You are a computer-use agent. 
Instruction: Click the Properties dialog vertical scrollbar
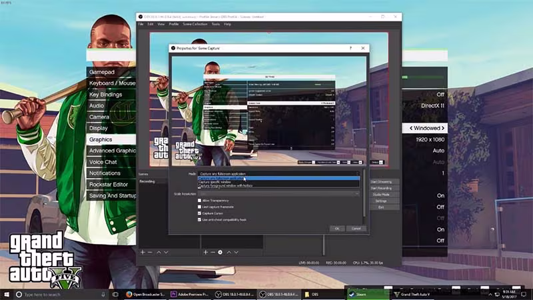(364, 193)
